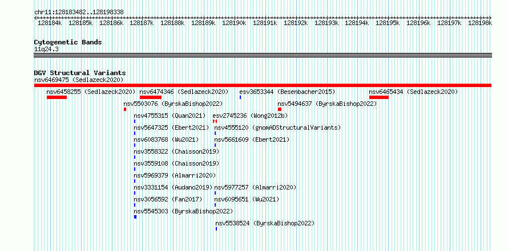Viewport: 508px width, 251px height.
Task: Open nsv3559108 (Chaisson2019) label
Action: click(176, 163)
